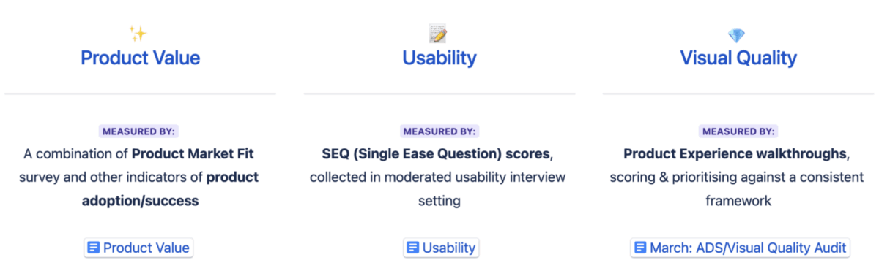Click the bold Product Market Fit text
Viewport: 879px width, 279px height.
(193, 154)
